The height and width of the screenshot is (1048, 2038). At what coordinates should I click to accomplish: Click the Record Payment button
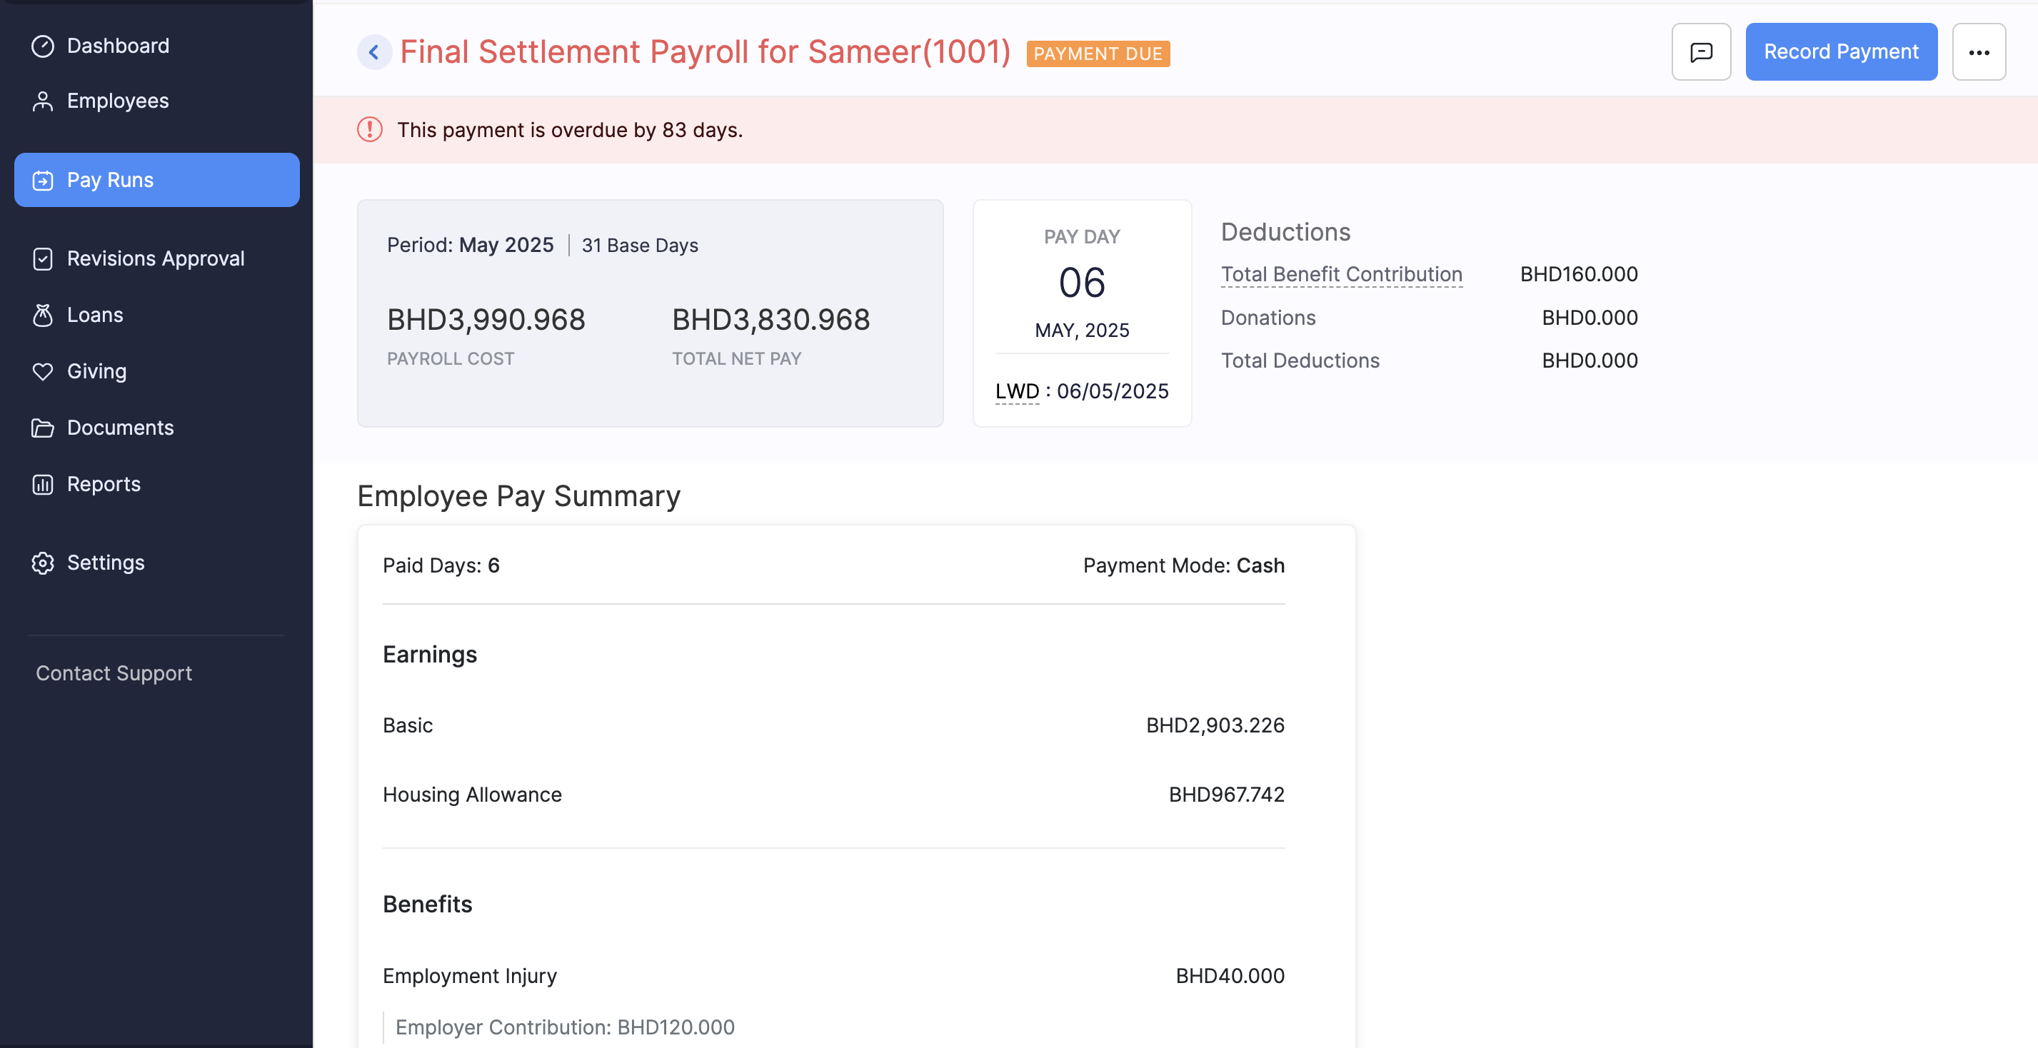click(1840, 52)
